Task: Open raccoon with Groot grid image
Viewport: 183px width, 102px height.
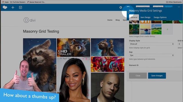Action: (108, 47)
